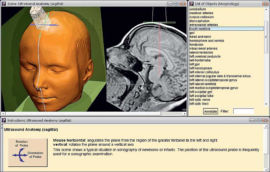Viewport: 270px width, 172px height.
Task: Select 'hemisphere and vermis' list entry
Action: pos(207,40)
